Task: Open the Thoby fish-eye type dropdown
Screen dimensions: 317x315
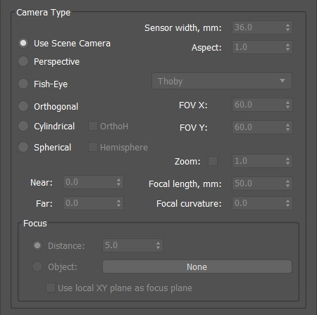Action: click(222, 81)
